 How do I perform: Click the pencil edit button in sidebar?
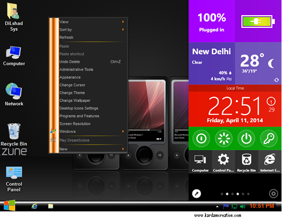tap(196, 194)
